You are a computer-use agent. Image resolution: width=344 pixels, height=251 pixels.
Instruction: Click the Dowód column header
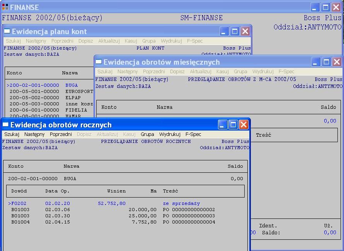19,191
